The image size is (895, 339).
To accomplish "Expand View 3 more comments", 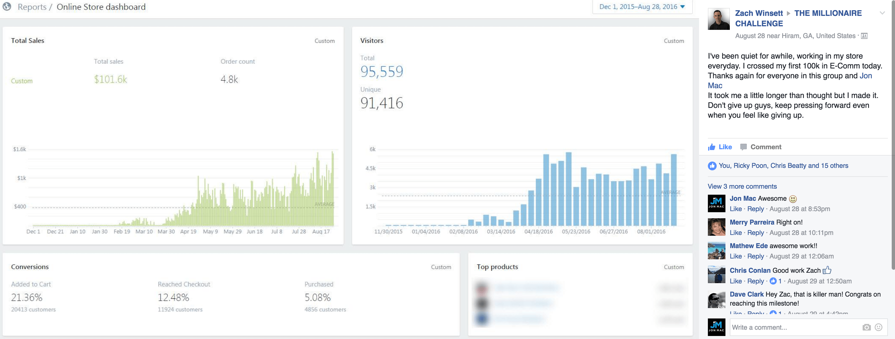I will [x=742, y=186].
